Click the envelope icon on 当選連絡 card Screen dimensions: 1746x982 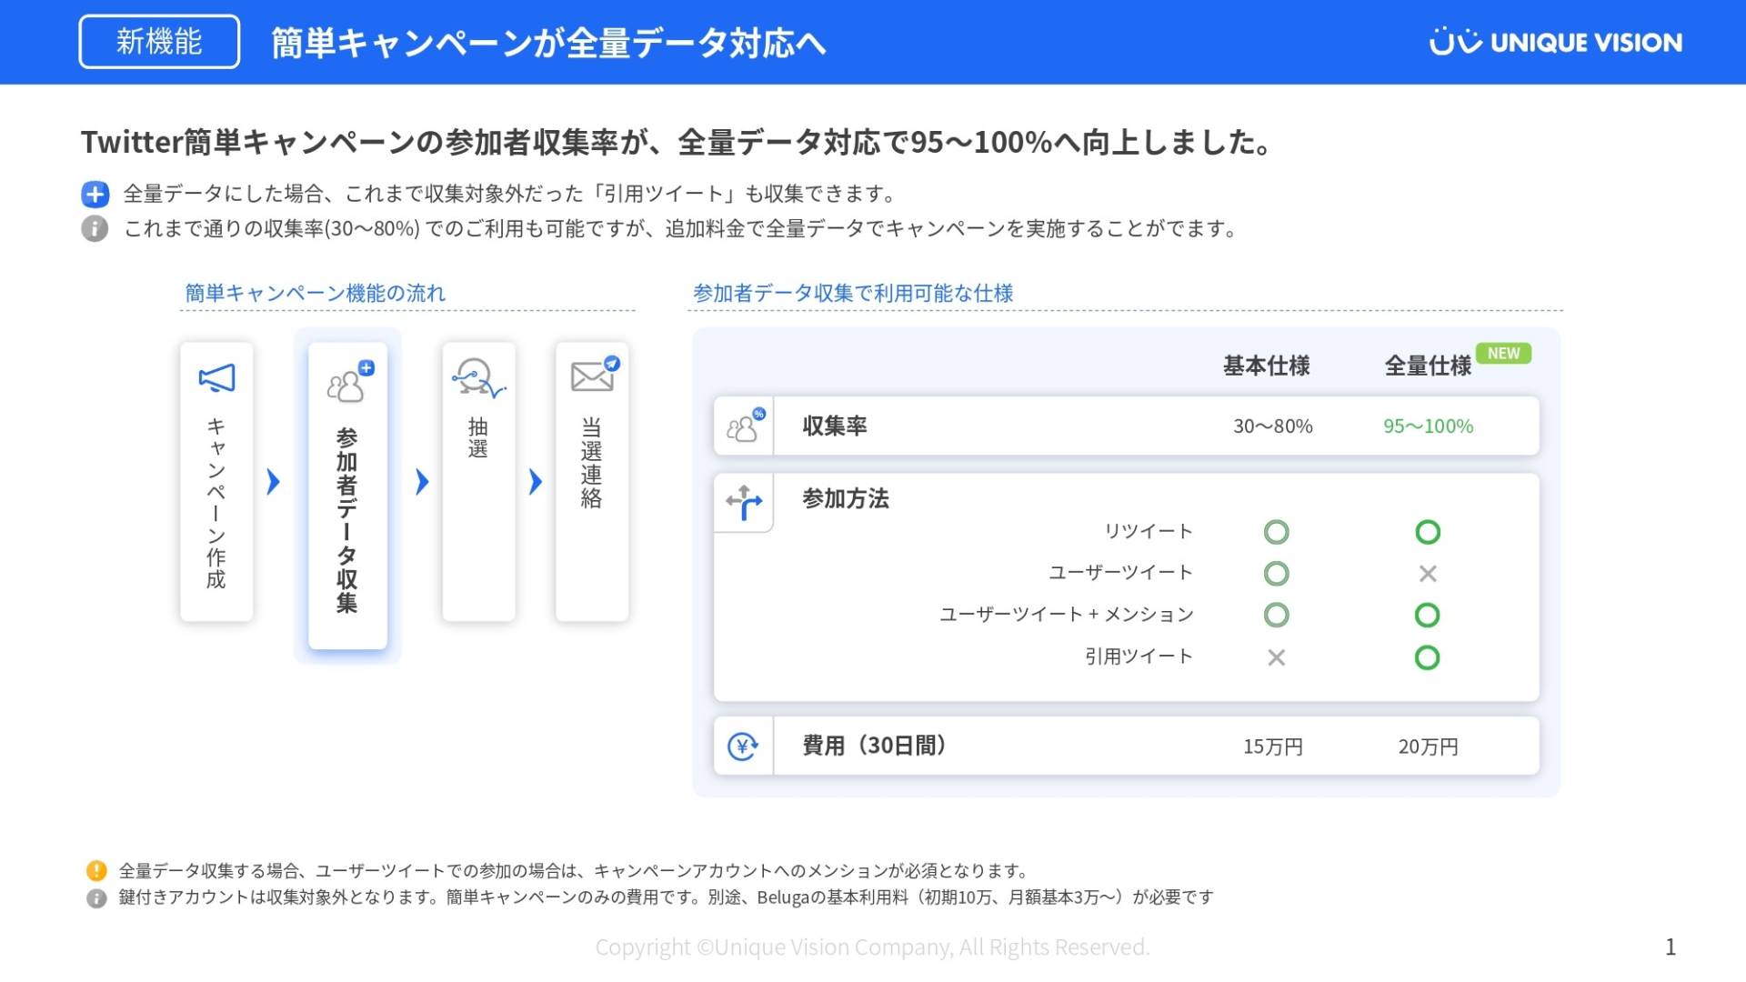click(x=595, y=374)
